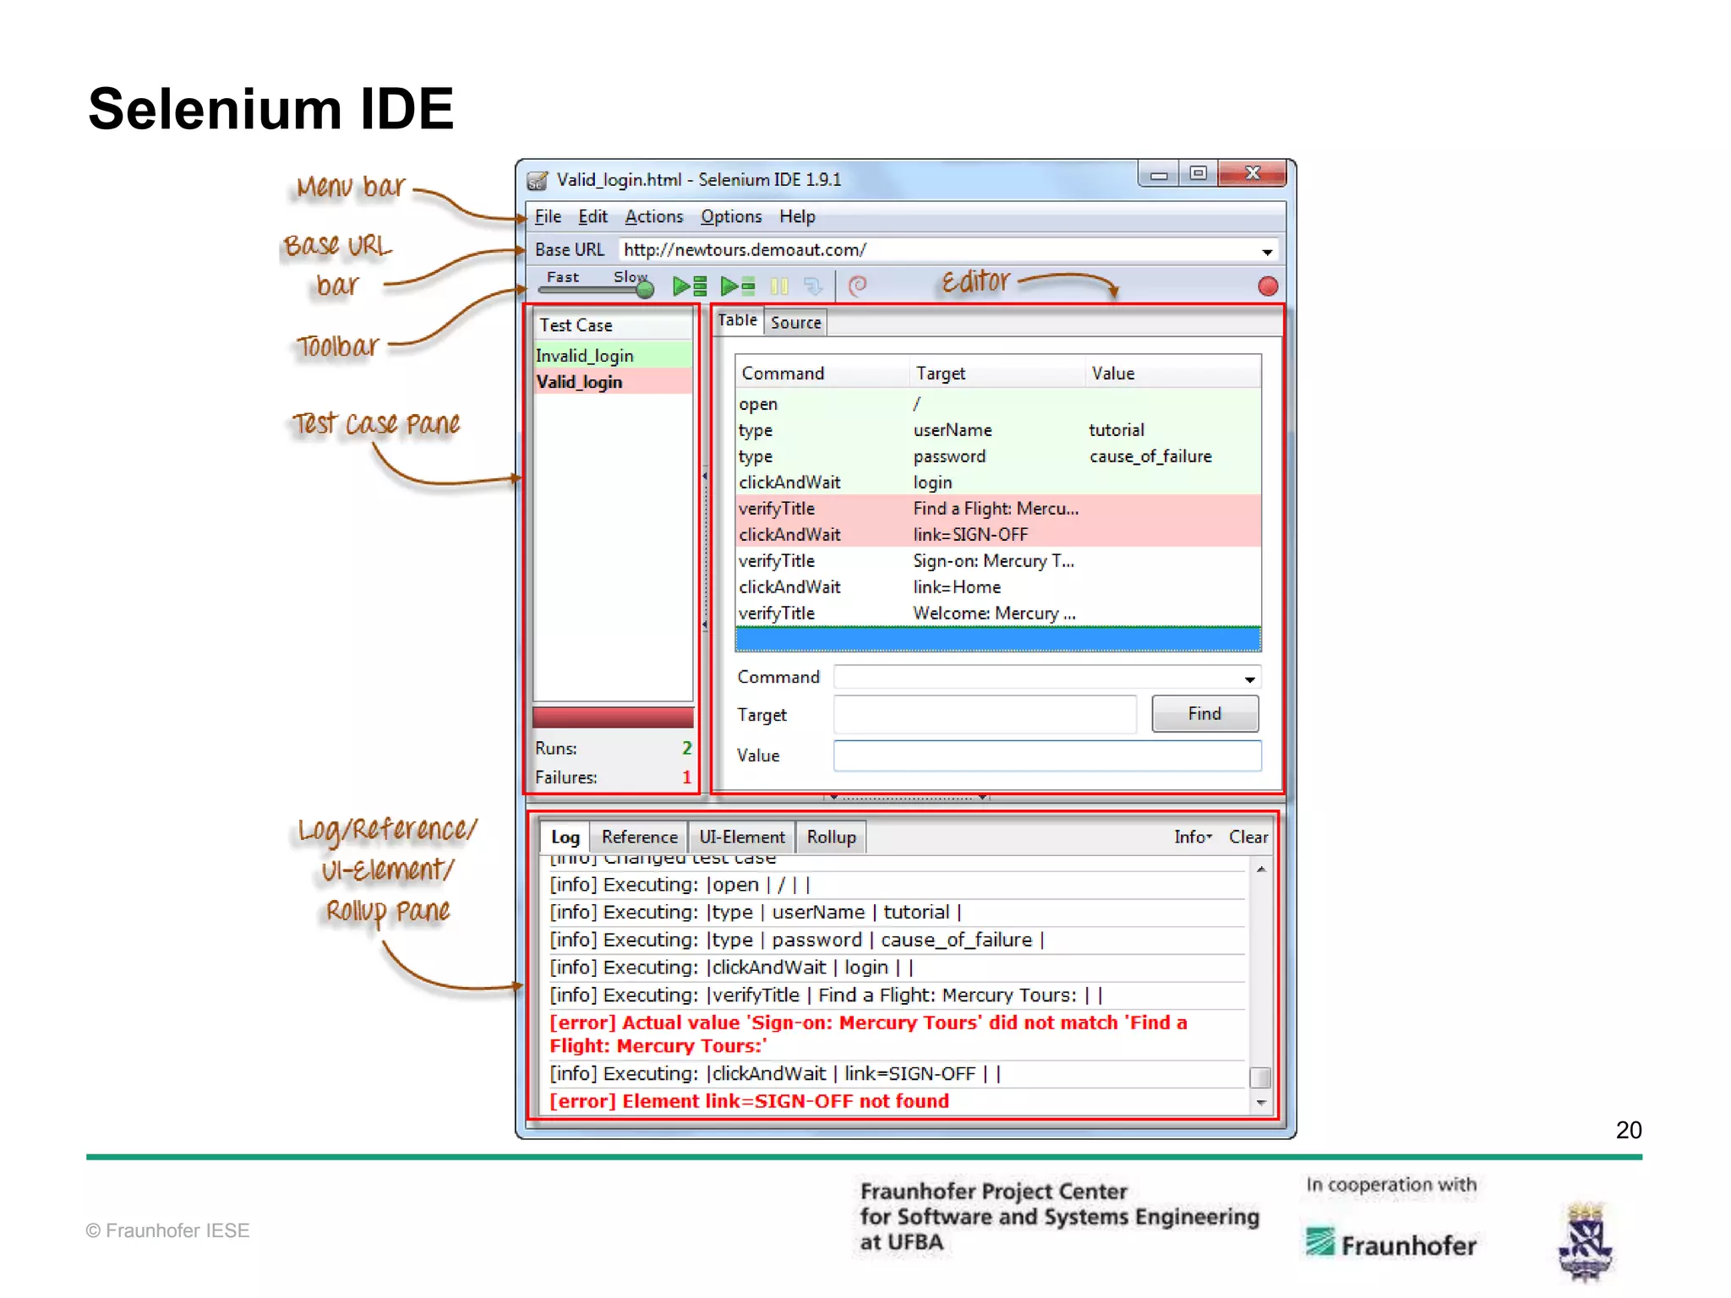
Task: Click the 'cause_of_failure' value cell
Action: (1150, 456)
